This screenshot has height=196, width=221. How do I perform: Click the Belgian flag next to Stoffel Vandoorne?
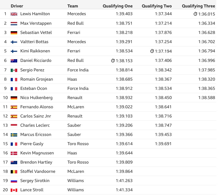click(14, 172)
